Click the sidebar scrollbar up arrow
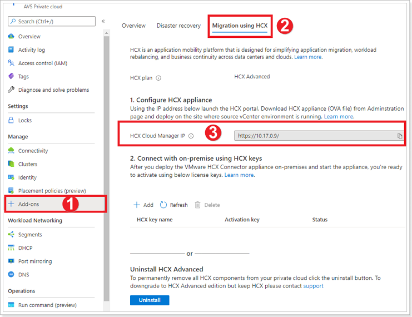 click(x=106, y=33)
